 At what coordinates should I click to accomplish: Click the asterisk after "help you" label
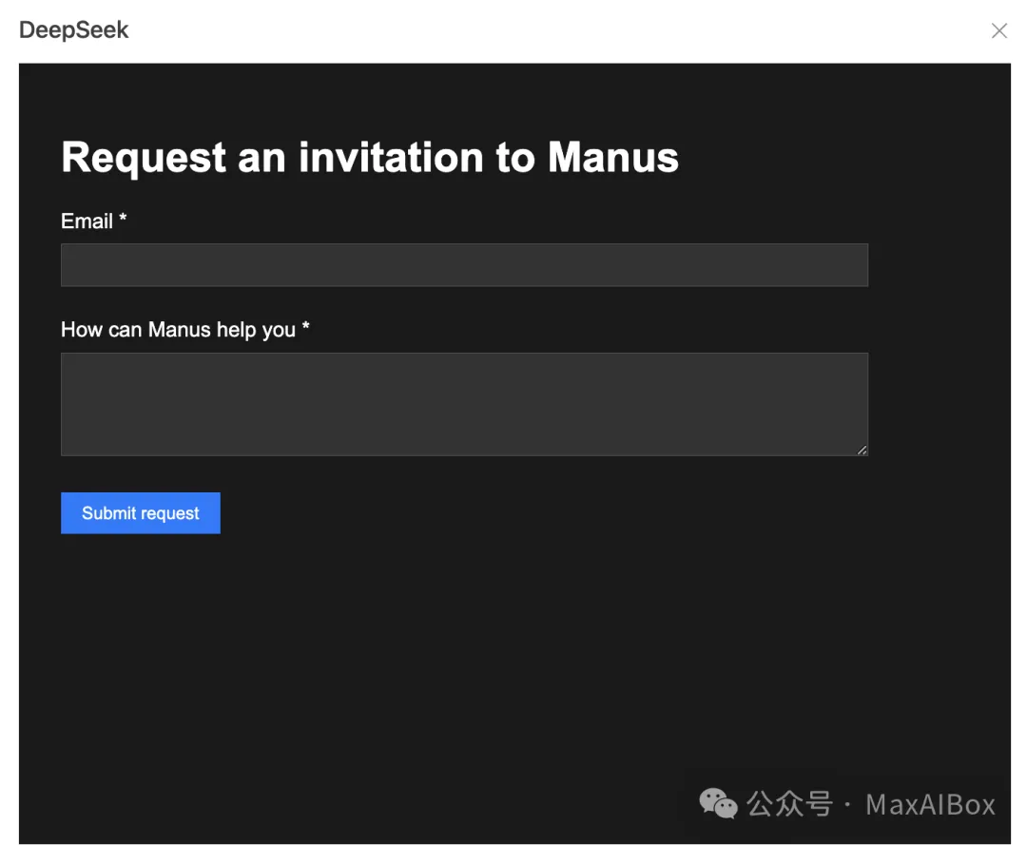pyautogui.click(x=305, y=328)
